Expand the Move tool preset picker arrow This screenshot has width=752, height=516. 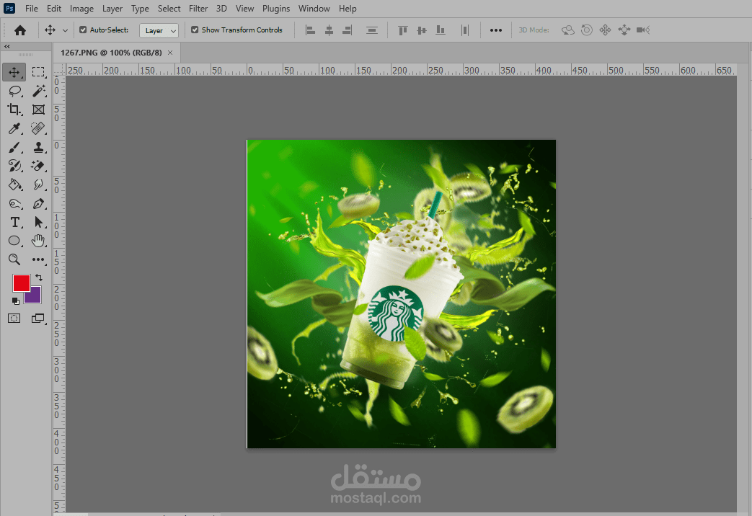66,30
